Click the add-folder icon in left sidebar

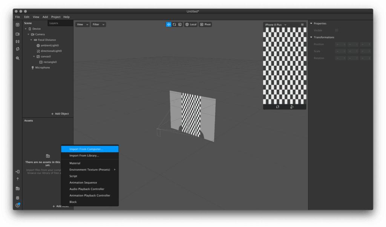17,188
